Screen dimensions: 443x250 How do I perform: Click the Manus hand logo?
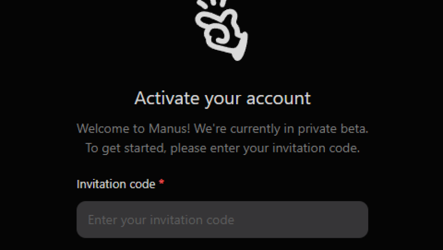pyautogui.click(x=222, y=29)
